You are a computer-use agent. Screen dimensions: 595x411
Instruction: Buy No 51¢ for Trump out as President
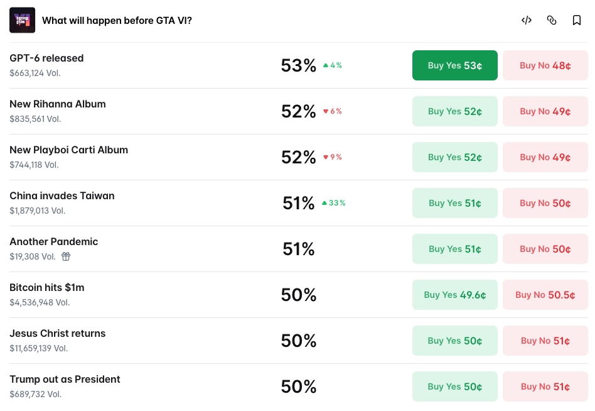[x=545, y=386]
